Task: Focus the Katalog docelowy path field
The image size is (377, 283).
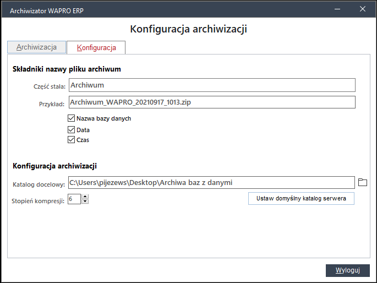Action: click(x=211, y=182)
